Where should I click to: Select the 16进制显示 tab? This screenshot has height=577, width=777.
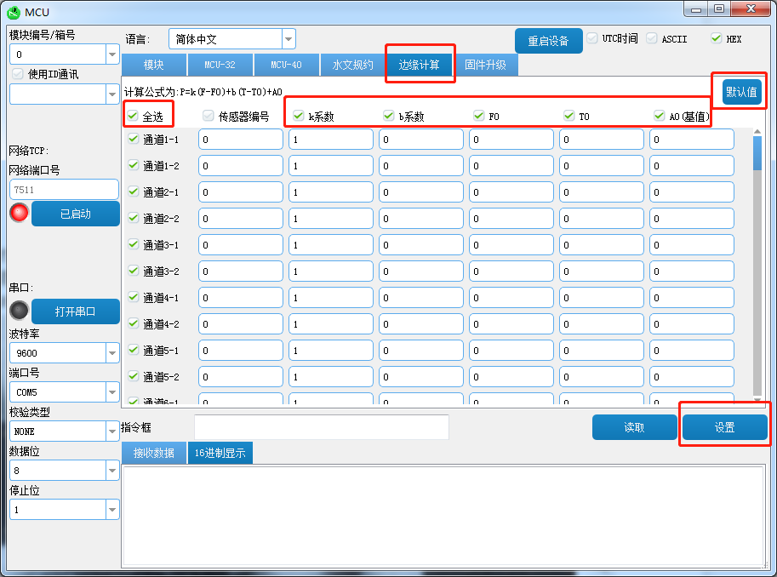220,453
